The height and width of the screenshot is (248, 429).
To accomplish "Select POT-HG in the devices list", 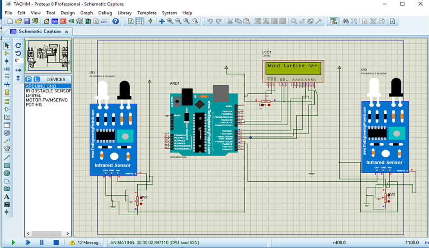I will click(x=48, y=105).
